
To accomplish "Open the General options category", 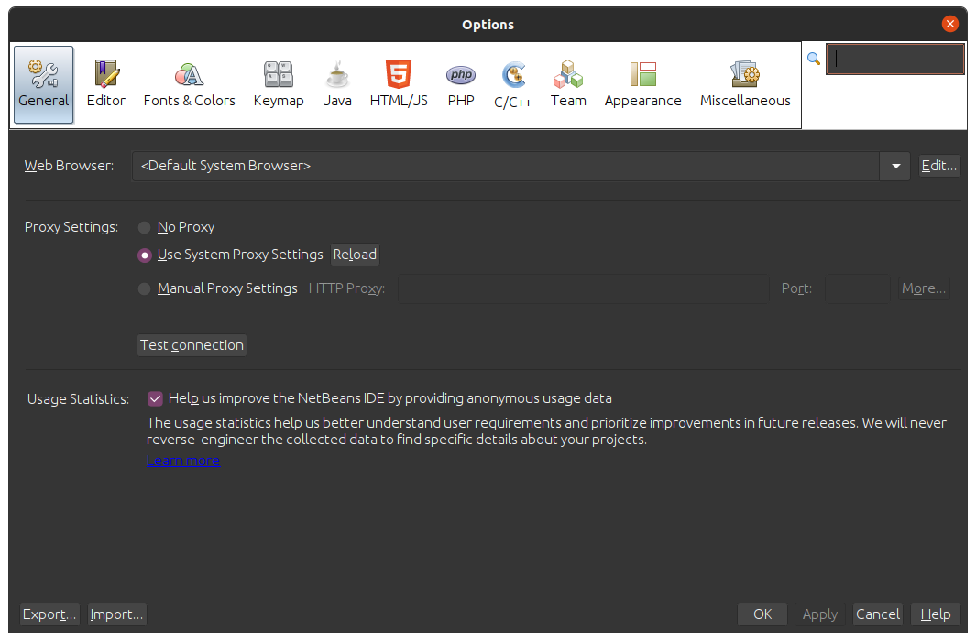I will point(44,84).
